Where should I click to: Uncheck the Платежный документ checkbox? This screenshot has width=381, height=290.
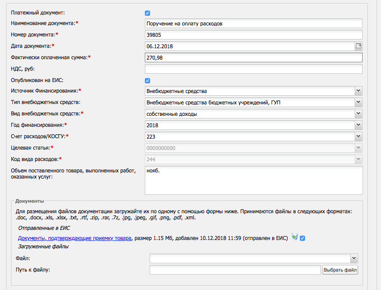[147, 13]
